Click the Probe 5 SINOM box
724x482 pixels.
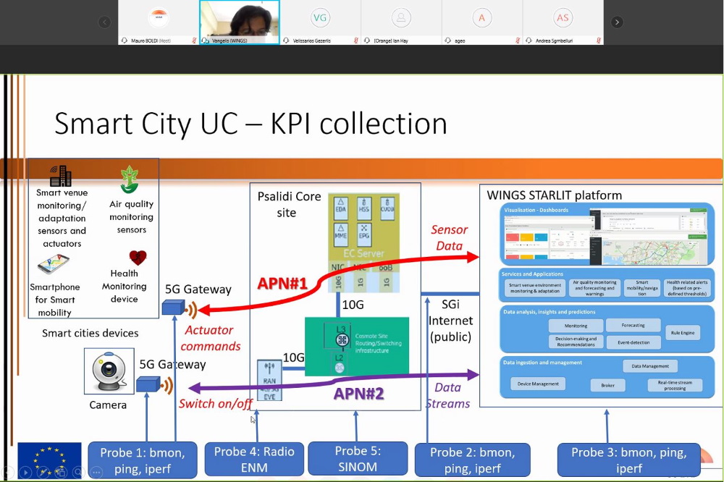(357, 459)
